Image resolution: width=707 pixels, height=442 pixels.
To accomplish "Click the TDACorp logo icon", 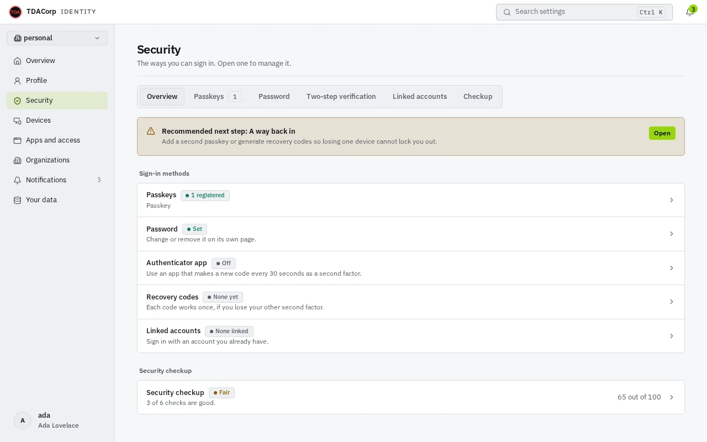I will tap(15, 12).
